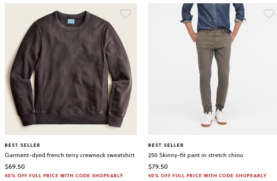Viewport: 277px width, 181px height.
Task: Click the $79.50 chino pant price
Action: [158, 166]
